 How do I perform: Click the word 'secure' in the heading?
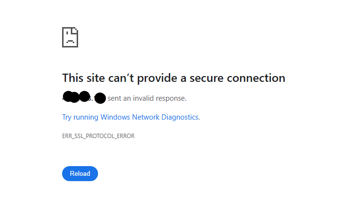[207, 78]
